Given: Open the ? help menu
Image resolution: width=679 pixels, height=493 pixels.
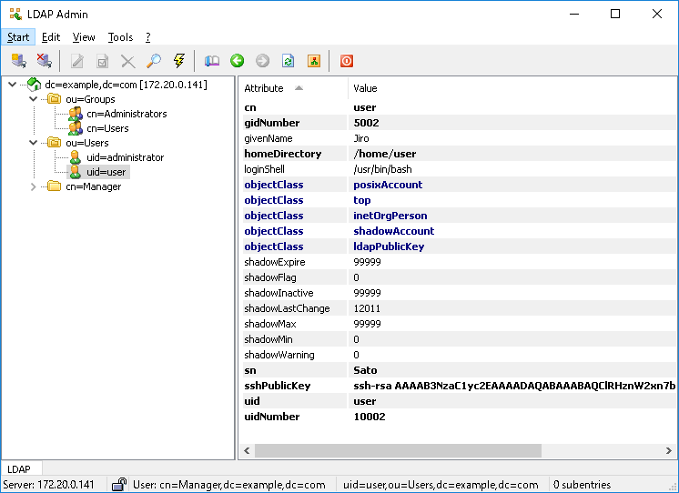Looking at the screenshot, I should pyautogui.click(x=148, y=37).
